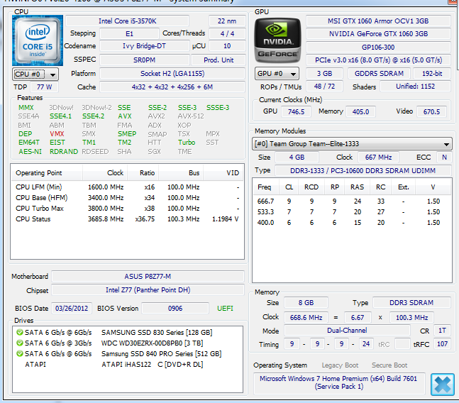Click the VMX feature flag
The width and height of the screenshot is (459, 403).
pos(57,134)
